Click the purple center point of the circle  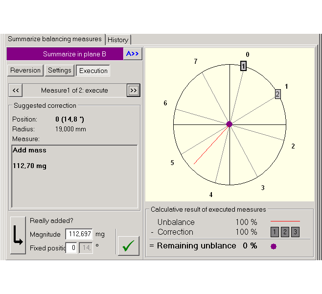pyautogui.click(x=229, y=124)
